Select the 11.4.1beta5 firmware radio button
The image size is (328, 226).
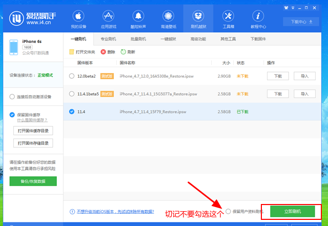pyautogui.click(x=72, y=94)
